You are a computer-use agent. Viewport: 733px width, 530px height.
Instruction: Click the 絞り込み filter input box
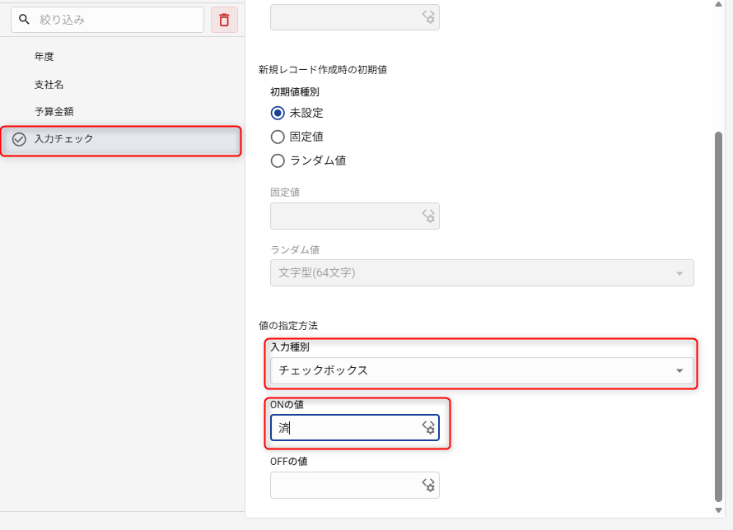point(115,20)
